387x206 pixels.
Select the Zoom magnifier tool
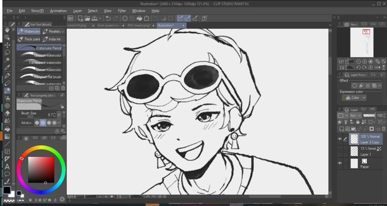(x=7, y=37)
